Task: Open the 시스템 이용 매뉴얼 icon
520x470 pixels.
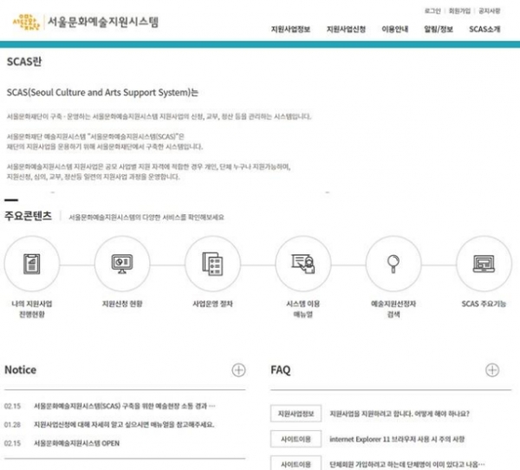Action: [303, 264]
